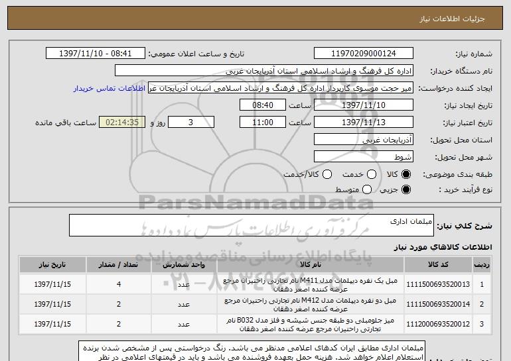Click the creation date field 1397/11/10
Viewport: 511px width, 361px height.
[x=364, y=105]
